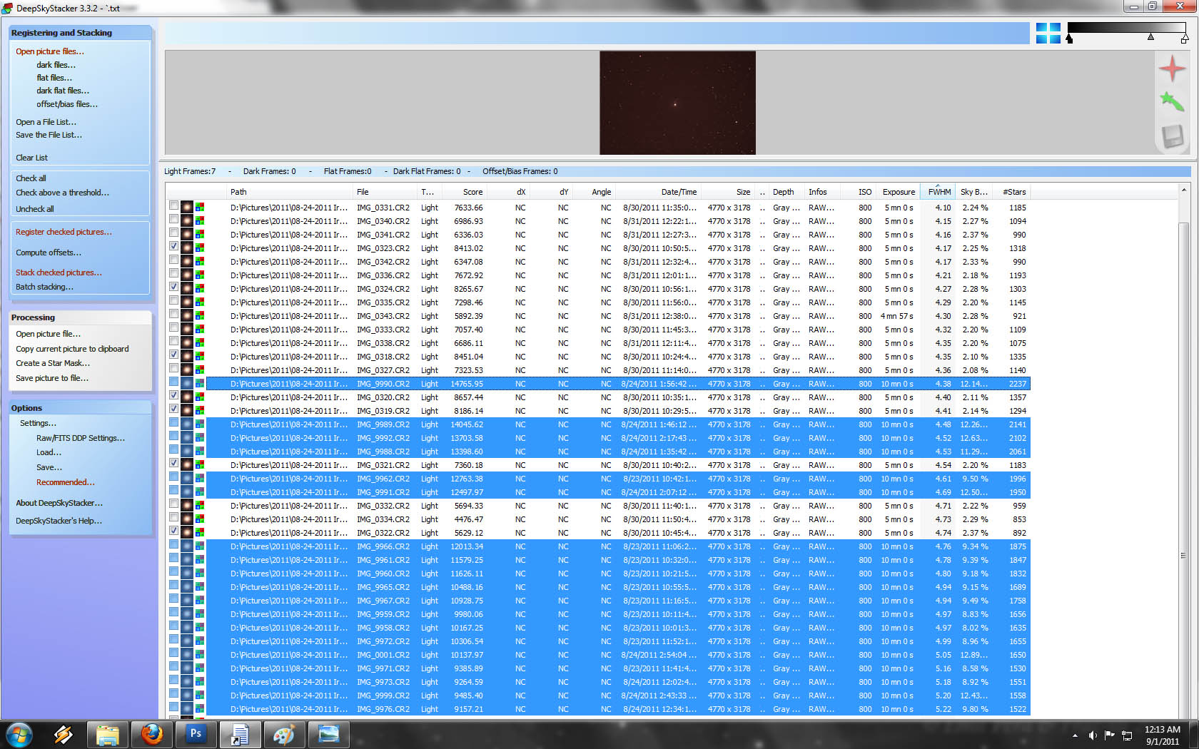Sort the list by Score column header

[x=465, y=192]
